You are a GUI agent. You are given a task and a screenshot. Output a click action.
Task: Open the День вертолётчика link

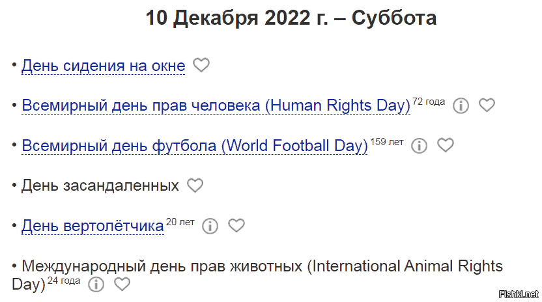93,226
